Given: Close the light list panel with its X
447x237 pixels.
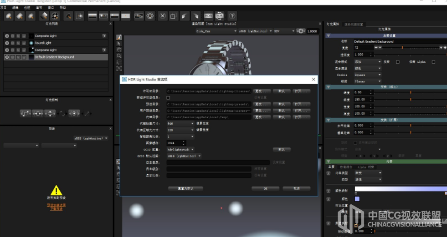Looking at the screenshot, I should coord(110,24).
